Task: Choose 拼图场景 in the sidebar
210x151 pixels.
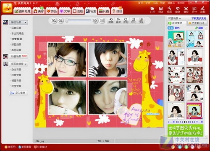Action: 16,44
